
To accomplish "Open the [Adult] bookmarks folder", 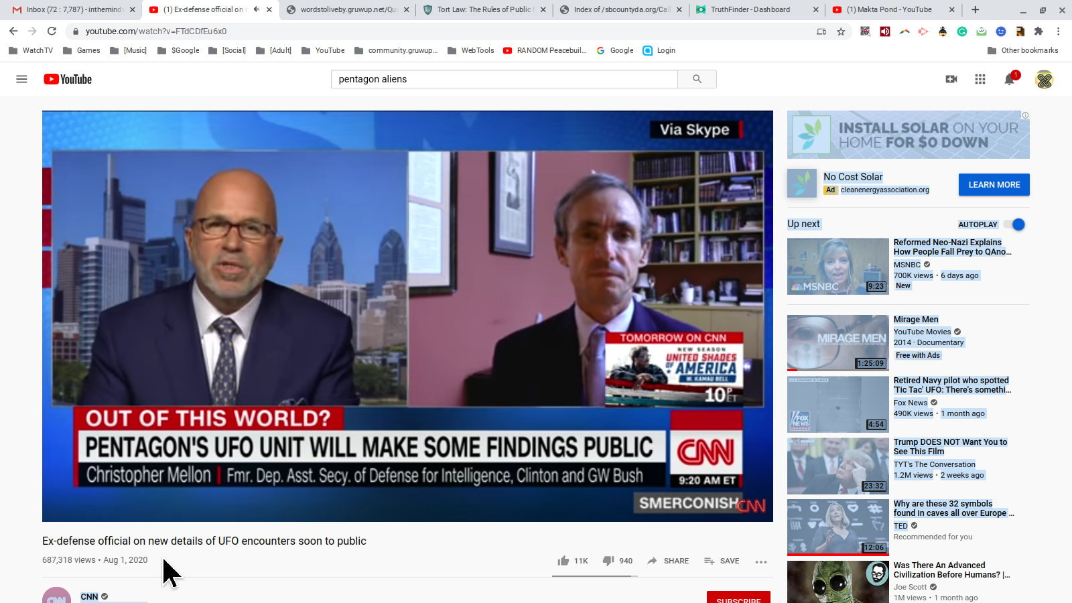I will click(x=274, y=50).
